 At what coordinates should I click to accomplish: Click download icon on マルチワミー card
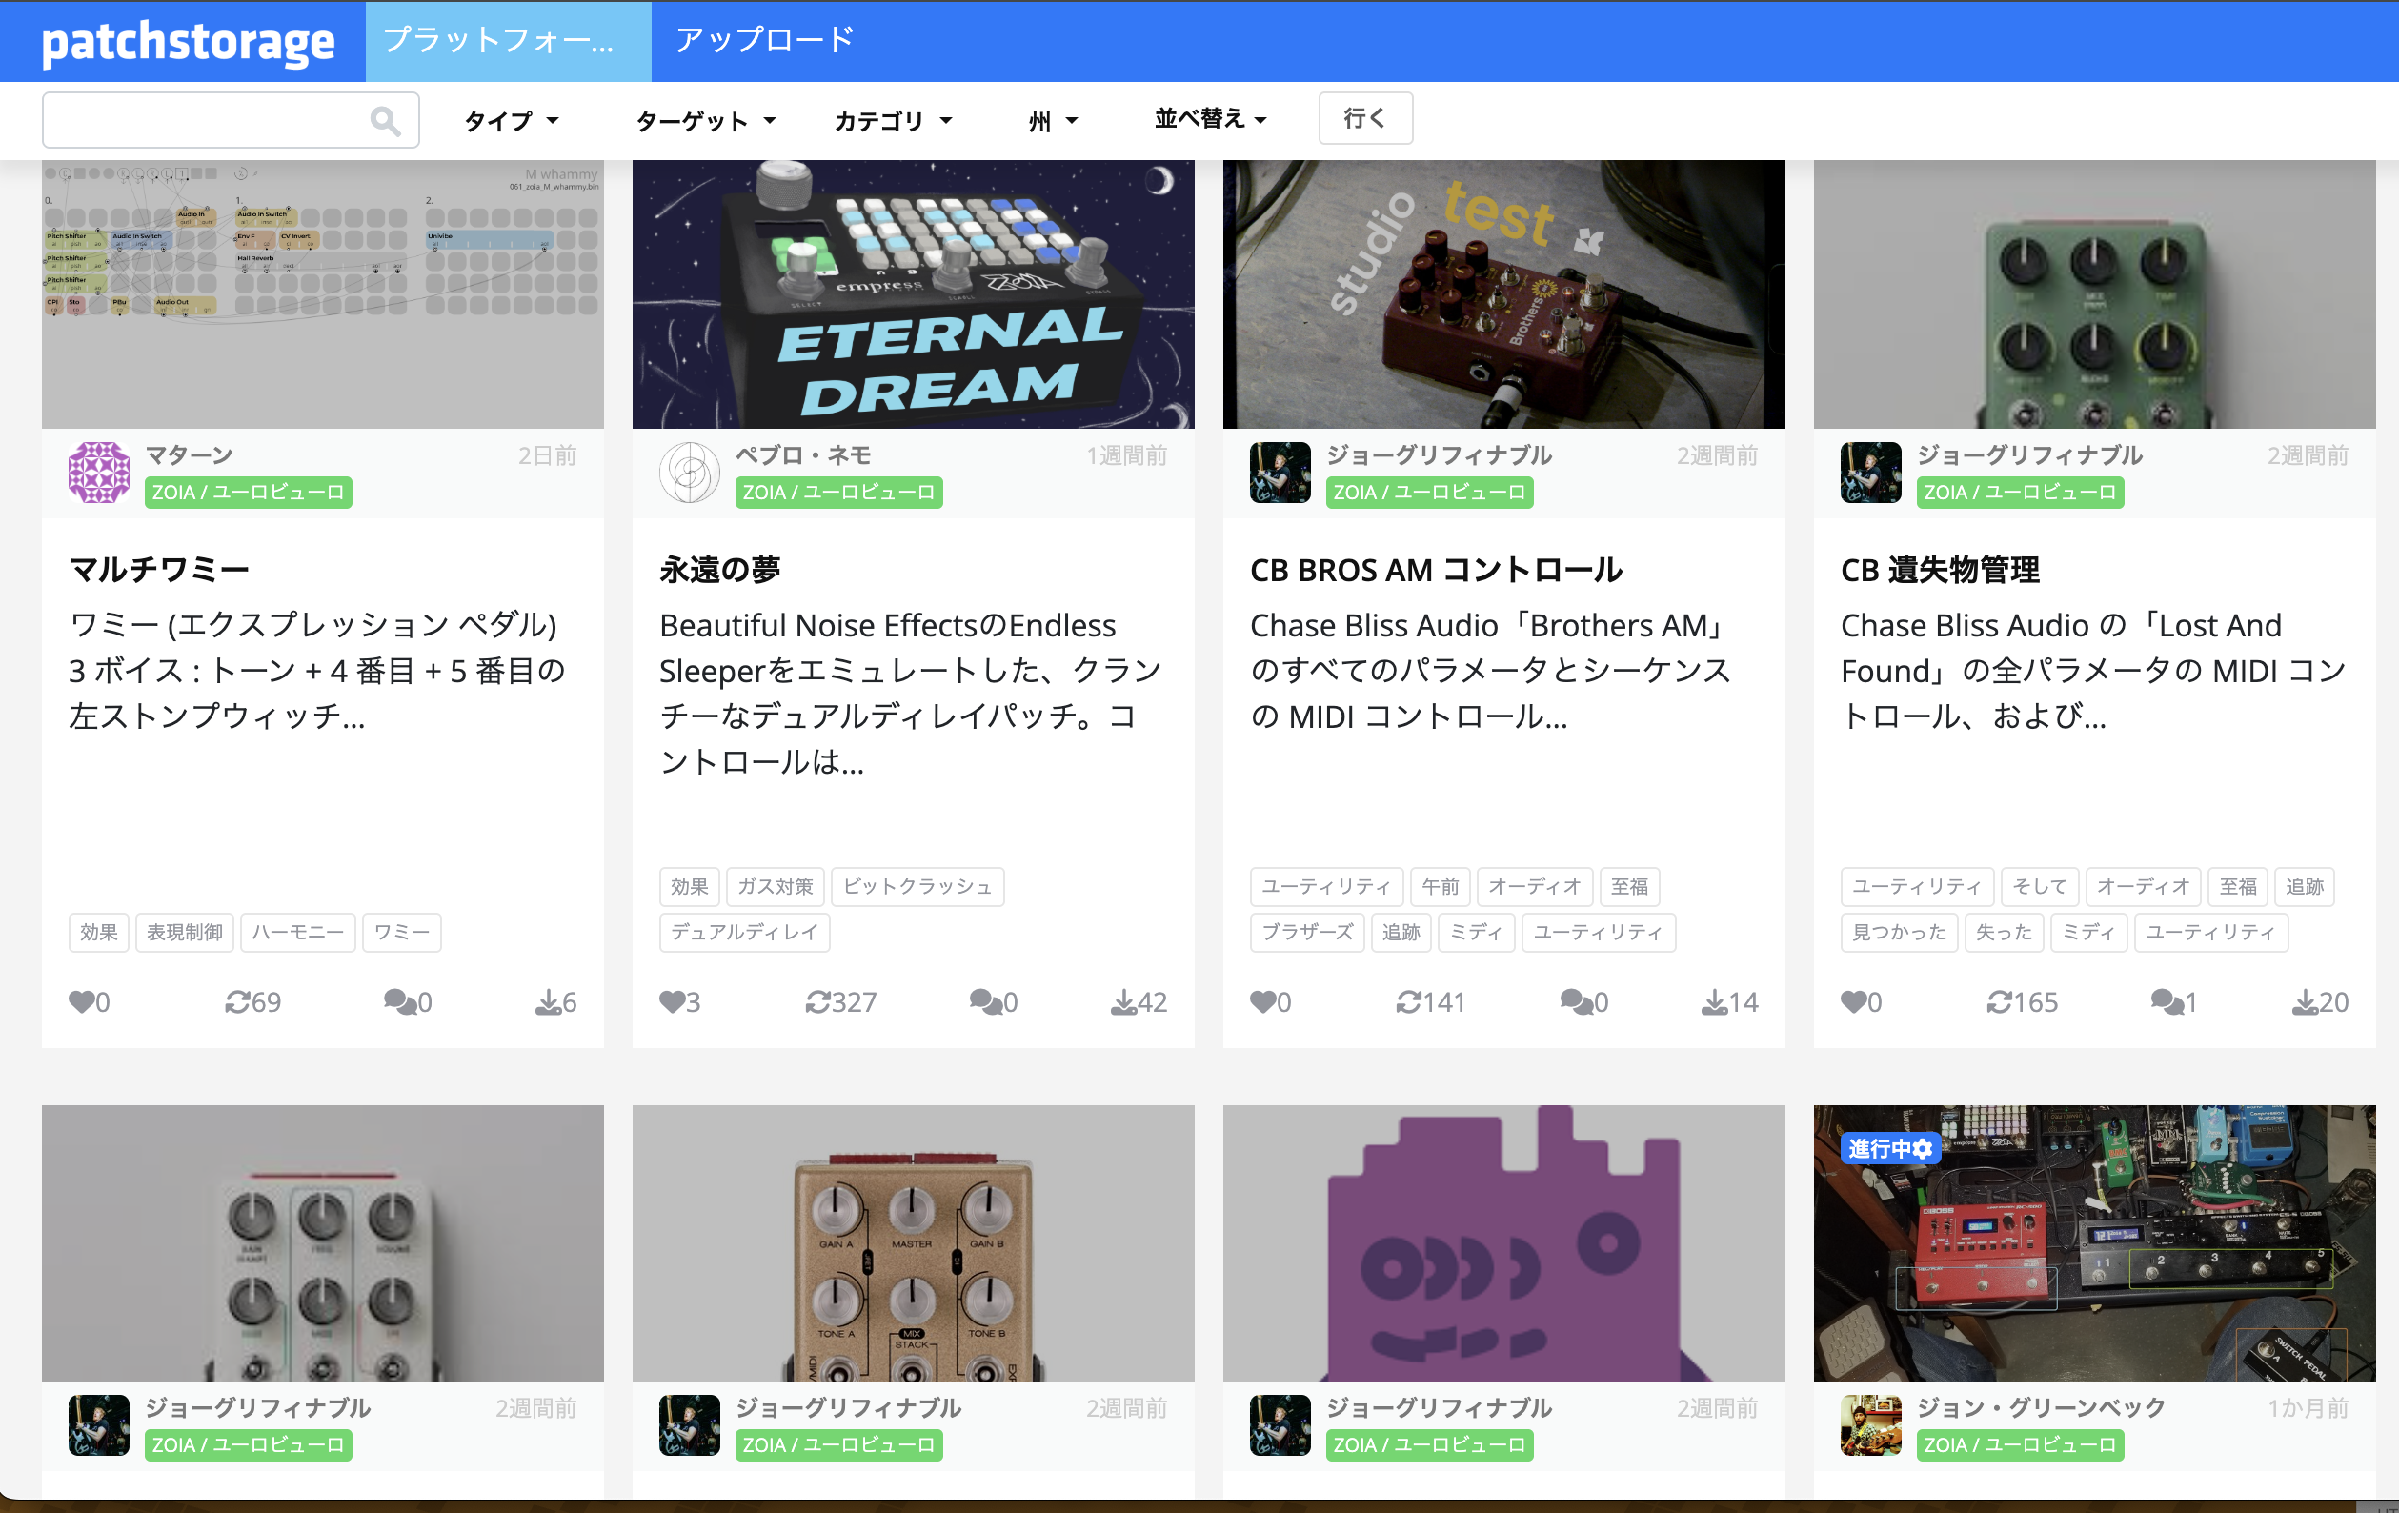coord(547,1001)
